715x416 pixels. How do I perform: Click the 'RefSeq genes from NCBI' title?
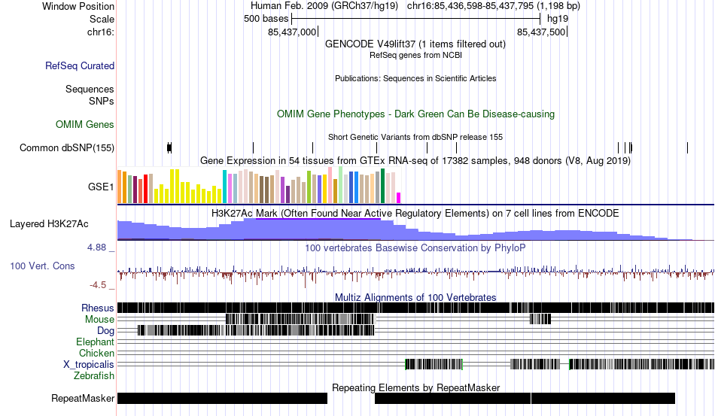point(415,55)
